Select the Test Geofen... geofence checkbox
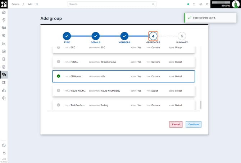The width and height of the screenshot is (241, 163). point(58,105)
